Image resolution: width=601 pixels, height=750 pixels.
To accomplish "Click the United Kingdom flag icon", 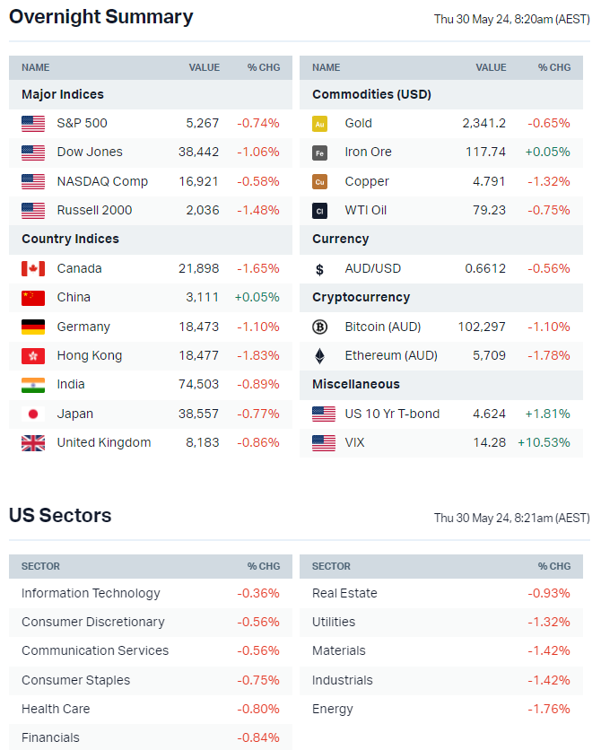I will click(33, 442).
